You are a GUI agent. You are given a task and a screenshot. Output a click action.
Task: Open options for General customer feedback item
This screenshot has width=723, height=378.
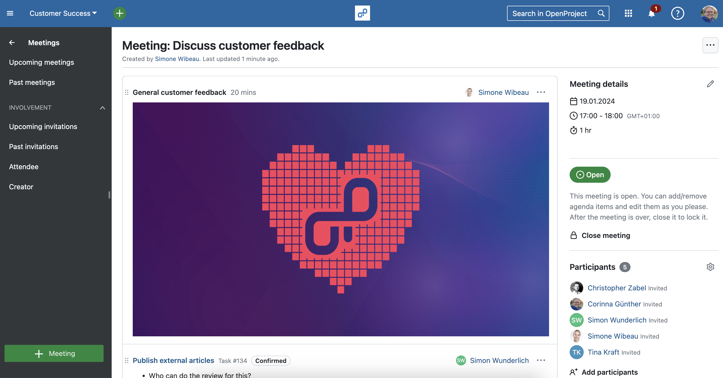point(541,92)
